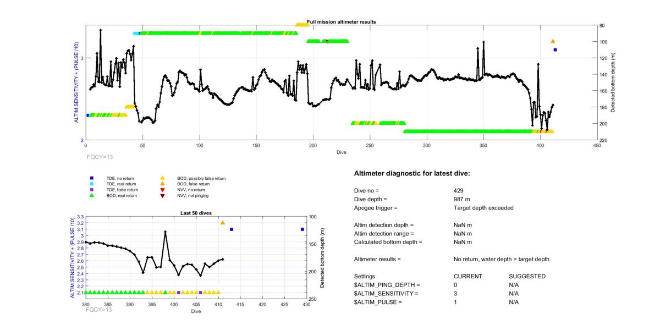The width and height of the screenshot is (660, 336).
Task: Select suggested N/A for $ALTIM_SENSITIVITY
Action: pyautogui.click(x=514, y=294)
